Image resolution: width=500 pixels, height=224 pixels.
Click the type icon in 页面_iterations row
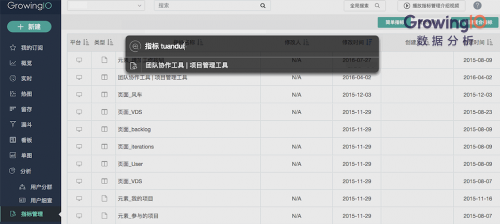click(104, 146)
